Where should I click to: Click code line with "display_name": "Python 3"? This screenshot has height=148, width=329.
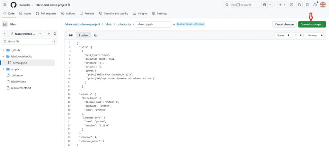(x=102, y=102)
